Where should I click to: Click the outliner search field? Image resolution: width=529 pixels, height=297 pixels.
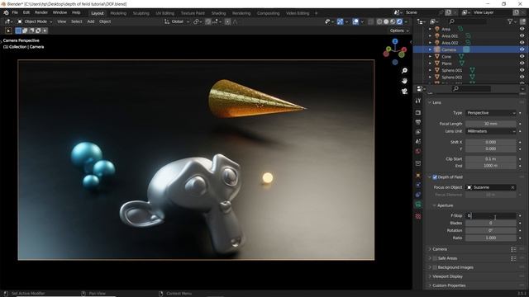coord(468,21)
